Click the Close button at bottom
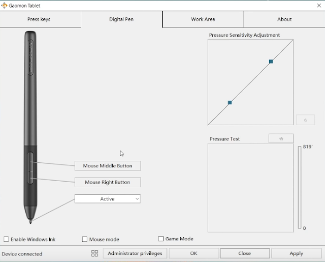Viewport: 325px width, 262px height. tap(245, 253)
